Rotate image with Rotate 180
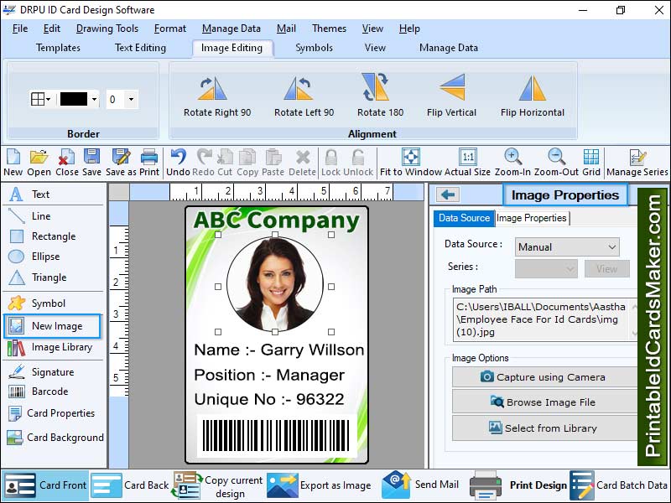This screenshot has height=503, width=671. (380, 89)
